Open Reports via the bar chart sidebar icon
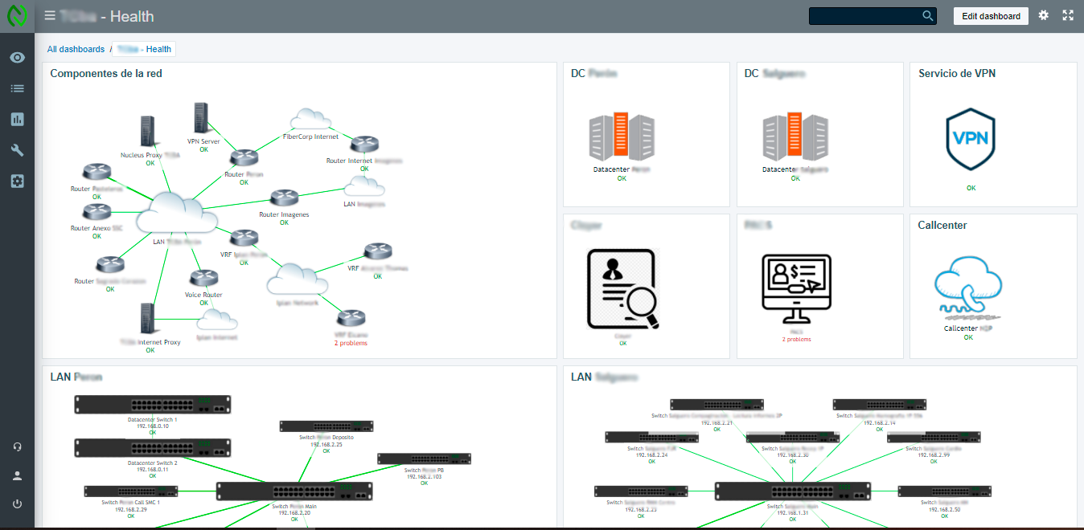Image resolution: width=1084 pixels, height=530 pixels. point(17,119)
